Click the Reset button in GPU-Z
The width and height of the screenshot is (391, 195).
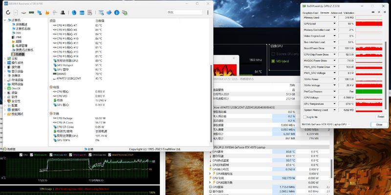381,117
